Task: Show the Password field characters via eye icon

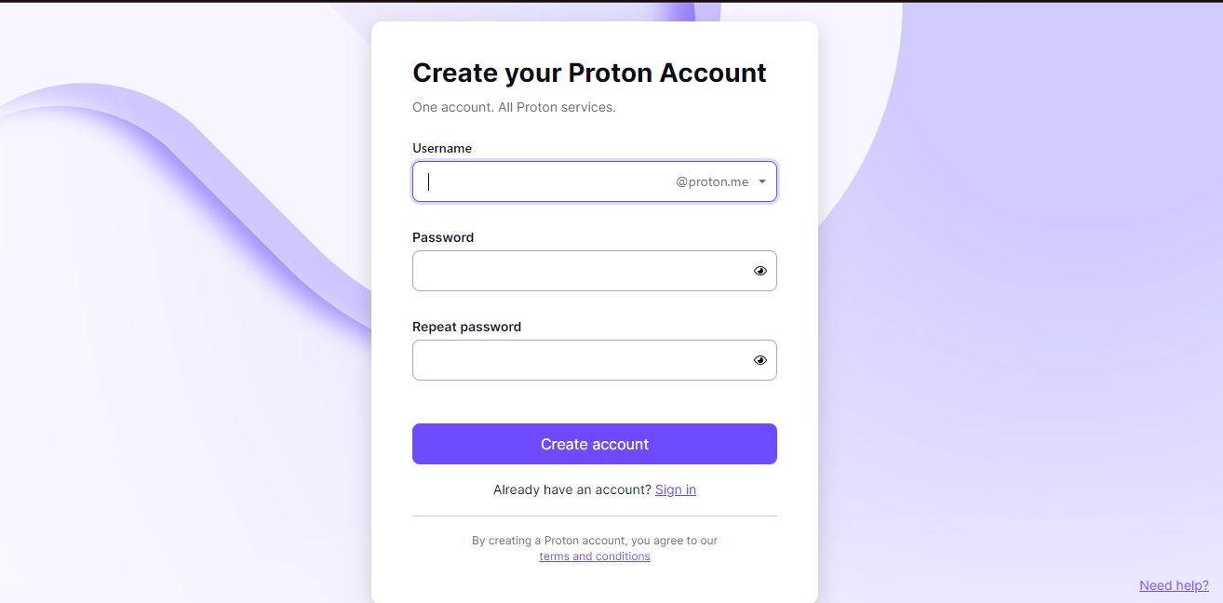Action: click(760, 271)
